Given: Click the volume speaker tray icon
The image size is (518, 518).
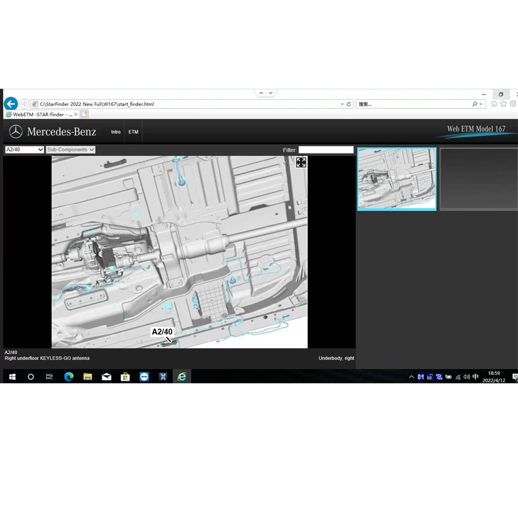Looking at the screenshot, I should 466,377.
